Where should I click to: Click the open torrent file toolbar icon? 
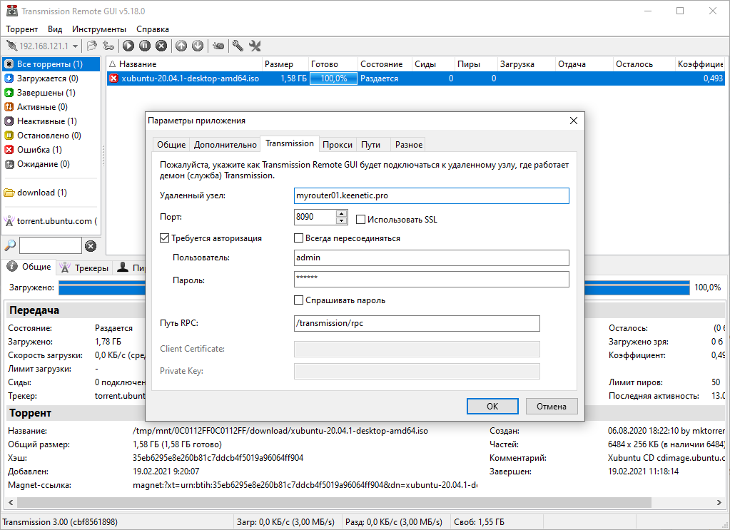(91, 46)
